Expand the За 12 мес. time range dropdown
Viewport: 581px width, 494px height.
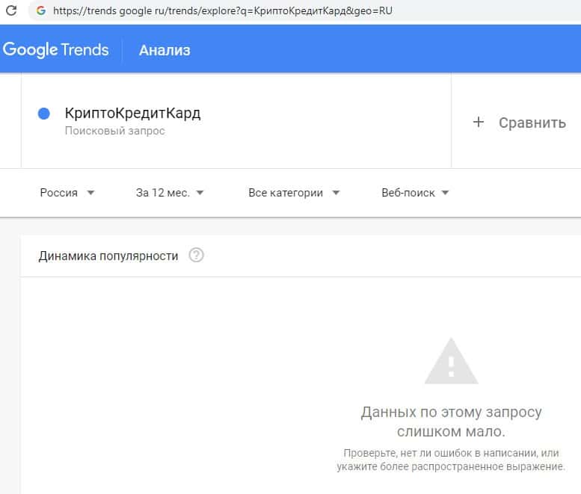point(170,192)
